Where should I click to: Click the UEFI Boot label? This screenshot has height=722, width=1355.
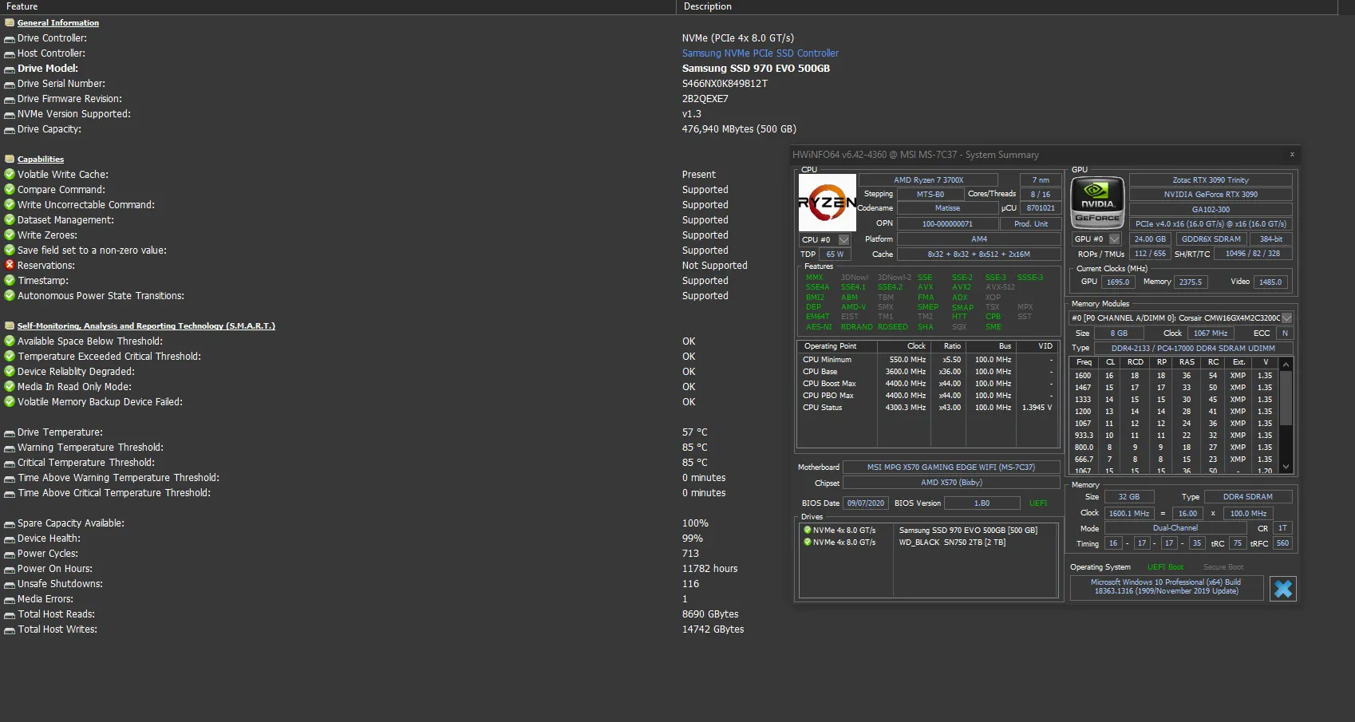1165,567
